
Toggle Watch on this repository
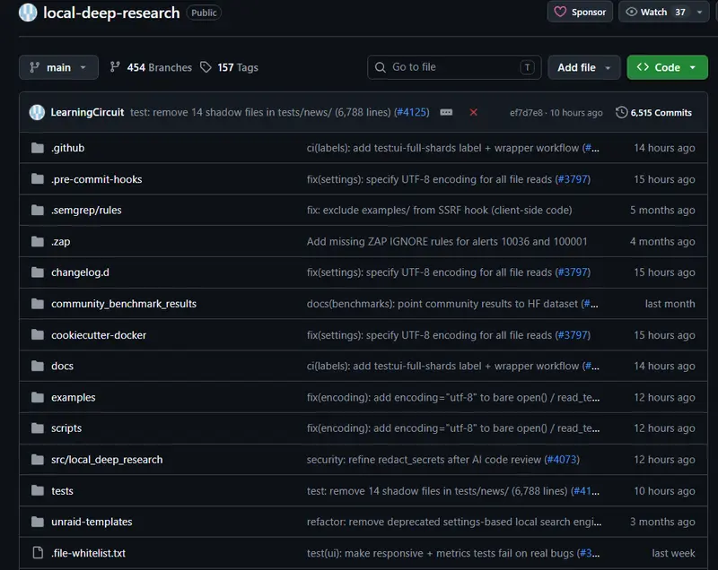click(x=655, y=13)
